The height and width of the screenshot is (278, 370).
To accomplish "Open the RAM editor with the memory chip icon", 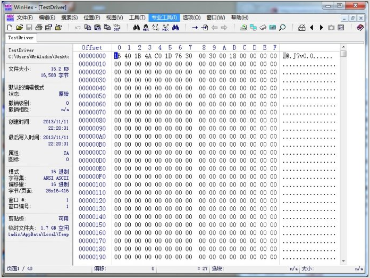I will (x=263, y=28).
